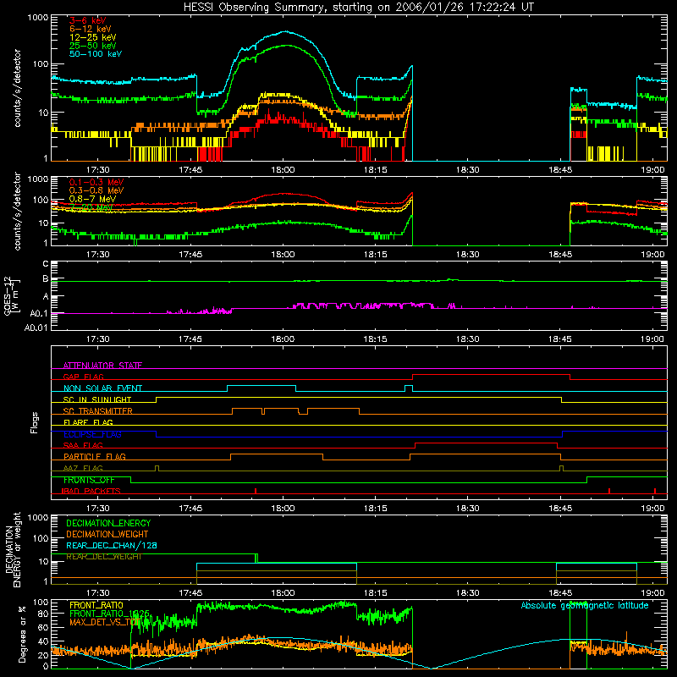Select the SC_IN_SUNLIGHT flag label

tap(97, 399)
